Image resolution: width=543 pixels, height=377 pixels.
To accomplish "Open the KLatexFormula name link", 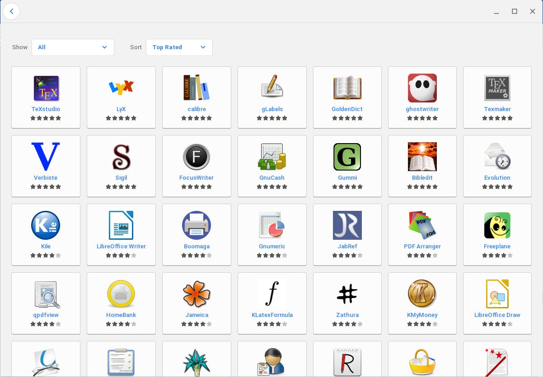I will click(x=272, y=315).
